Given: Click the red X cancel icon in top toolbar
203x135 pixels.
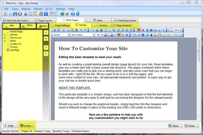Looking at the screenshot, I should [20, 14].
